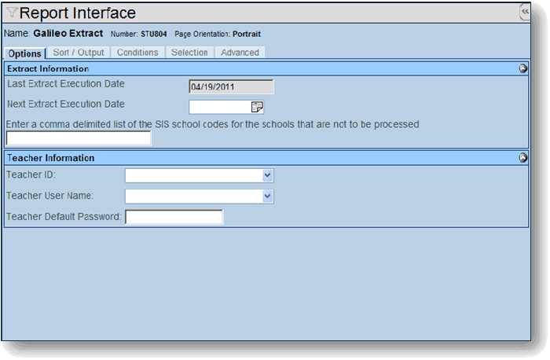This screenshot has height=360, width=550.
Task: Click the Galileo Extract report name
Action: [x=68, y=33]
